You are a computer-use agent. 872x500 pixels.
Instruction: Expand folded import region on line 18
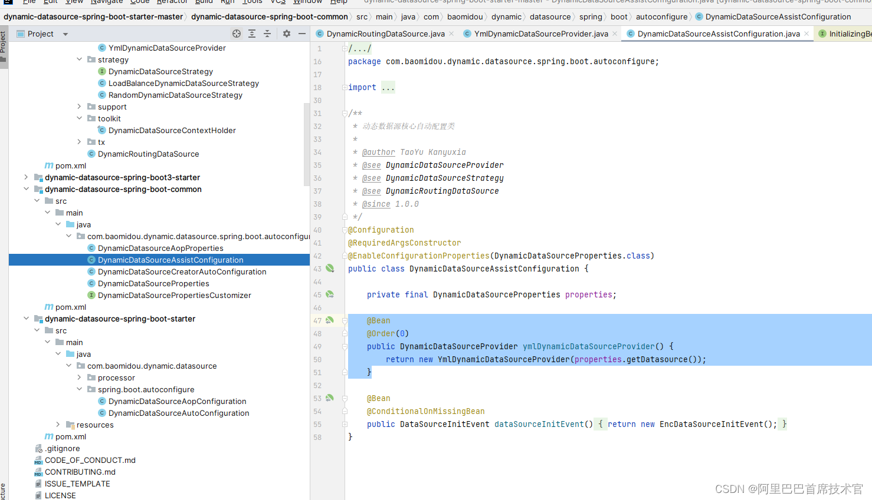(345, 87)
